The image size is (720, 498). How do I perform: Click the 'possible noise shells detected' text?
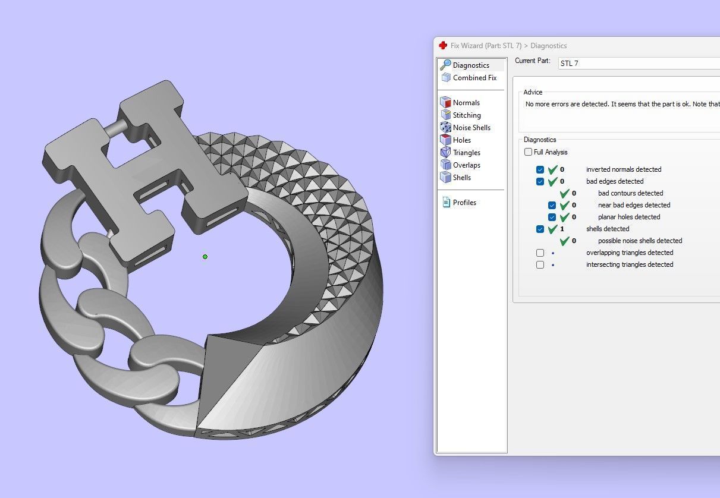coord(640,241)
